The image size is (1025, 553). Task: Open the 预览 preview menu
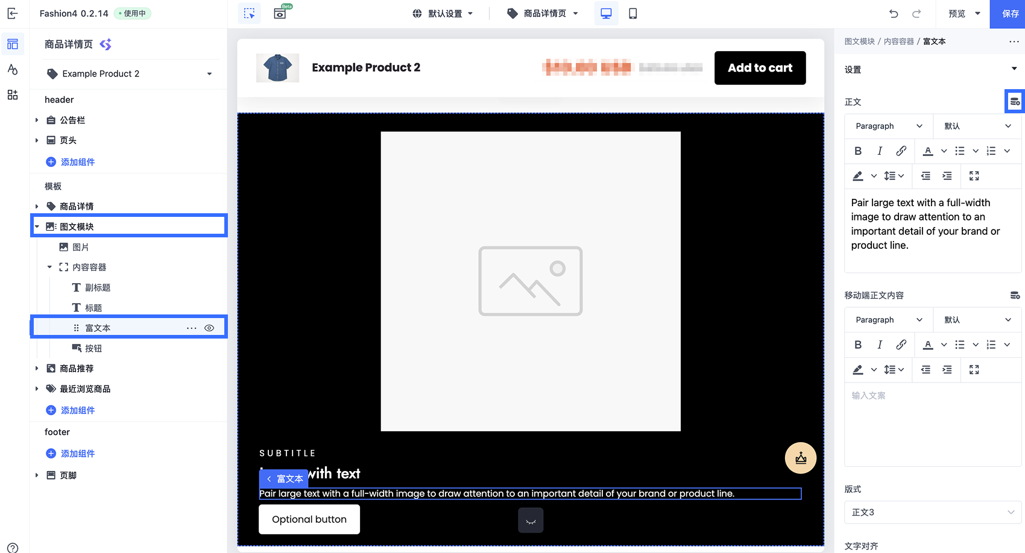click(x=964, y=13)
